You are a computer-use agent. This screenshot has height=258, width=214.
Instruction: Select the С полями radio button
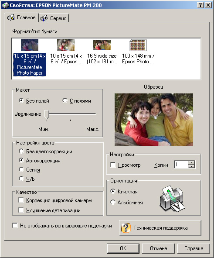pyautogui.click(x=65, y=100)
